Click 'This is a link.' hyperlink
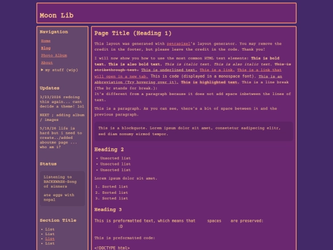Image resolution: width=333 pixels, height=250 pixels. pos(217,70)
